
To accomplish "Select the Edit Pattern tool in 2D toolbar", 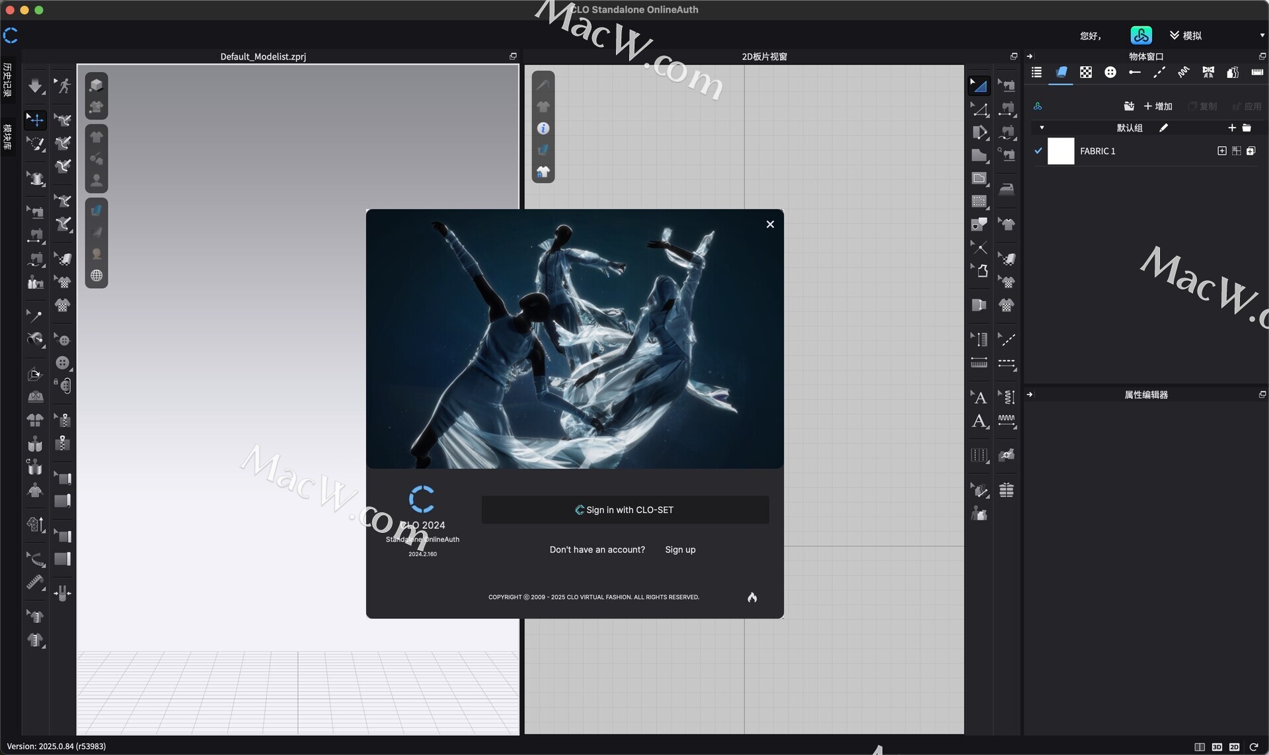I will [979, 109].
